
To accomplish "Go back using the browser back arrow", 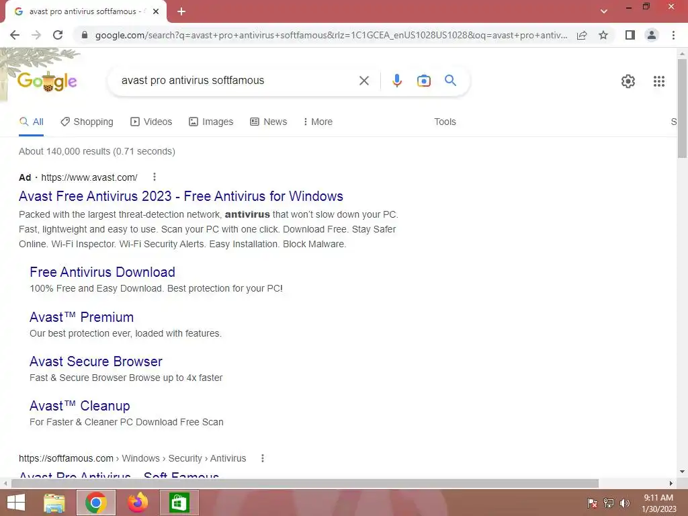I will coord(15,35).
